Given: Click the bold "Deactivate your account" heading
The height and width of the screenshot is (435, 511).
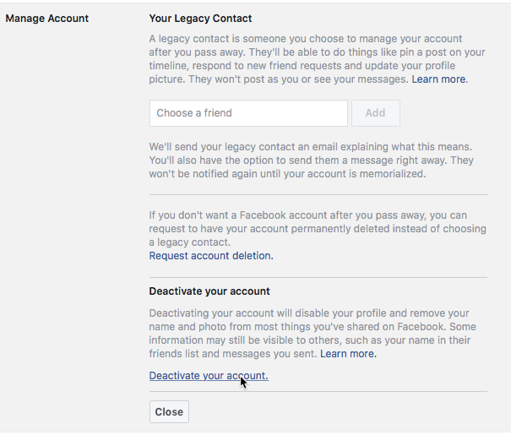Looking at the screenshot, I should [209, 291].
